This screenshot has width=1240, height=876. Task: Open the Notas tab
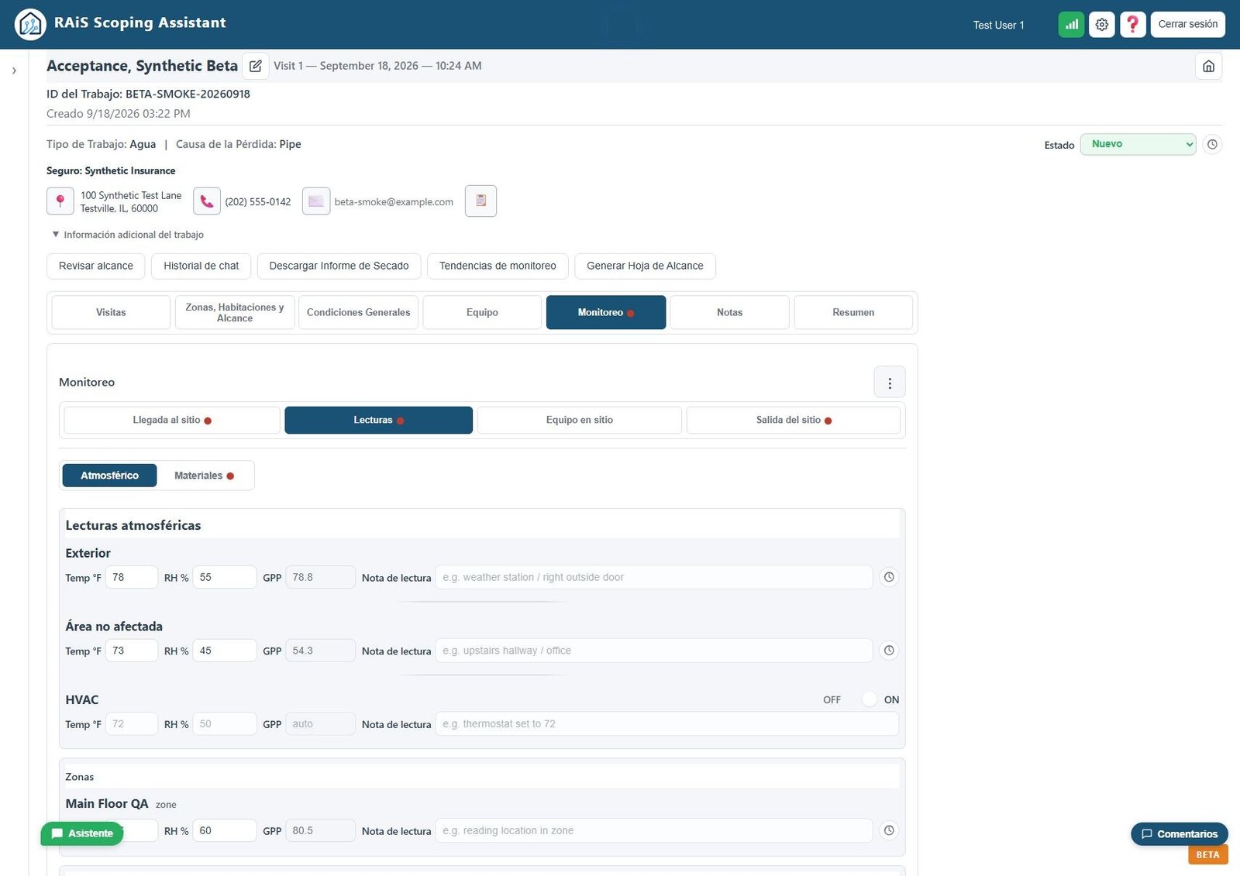click(729, 312)
